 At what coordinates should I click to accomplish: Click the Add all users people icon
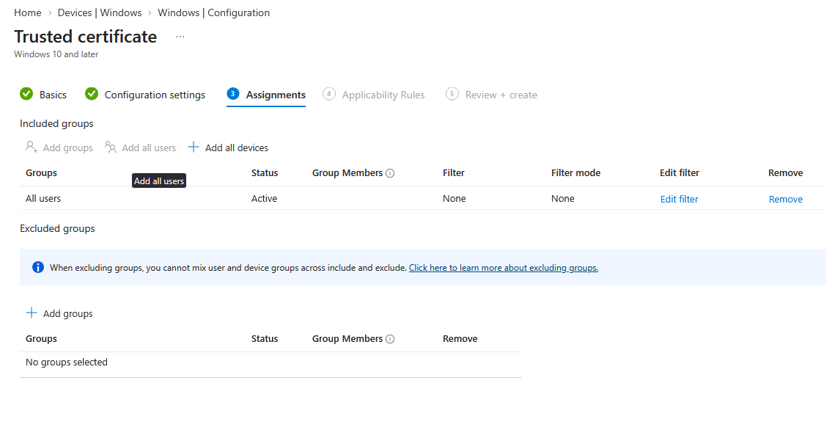click(111, 147)
